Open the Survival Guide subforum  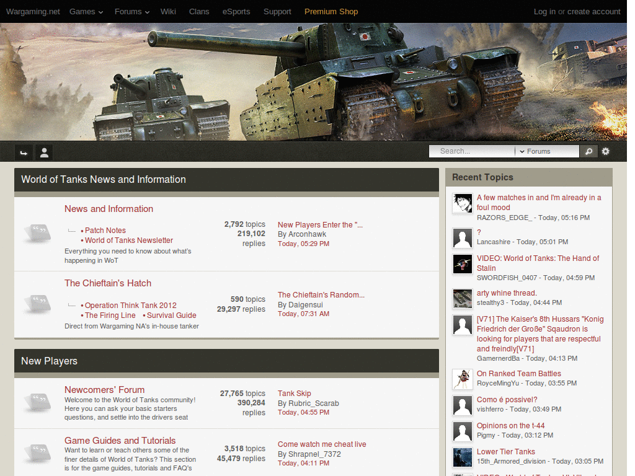click(x=171, y=315)
